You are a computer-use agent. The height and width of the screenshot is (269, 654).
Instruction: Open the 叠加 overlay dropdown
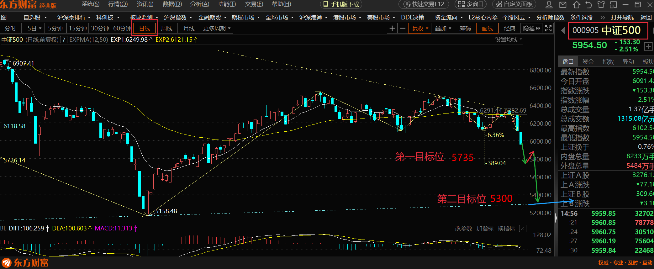[443, 29]
